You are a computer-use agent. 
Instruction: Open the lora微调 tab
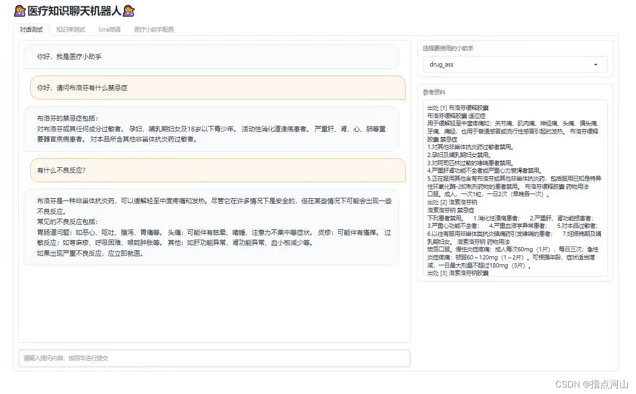pos(109,30)
